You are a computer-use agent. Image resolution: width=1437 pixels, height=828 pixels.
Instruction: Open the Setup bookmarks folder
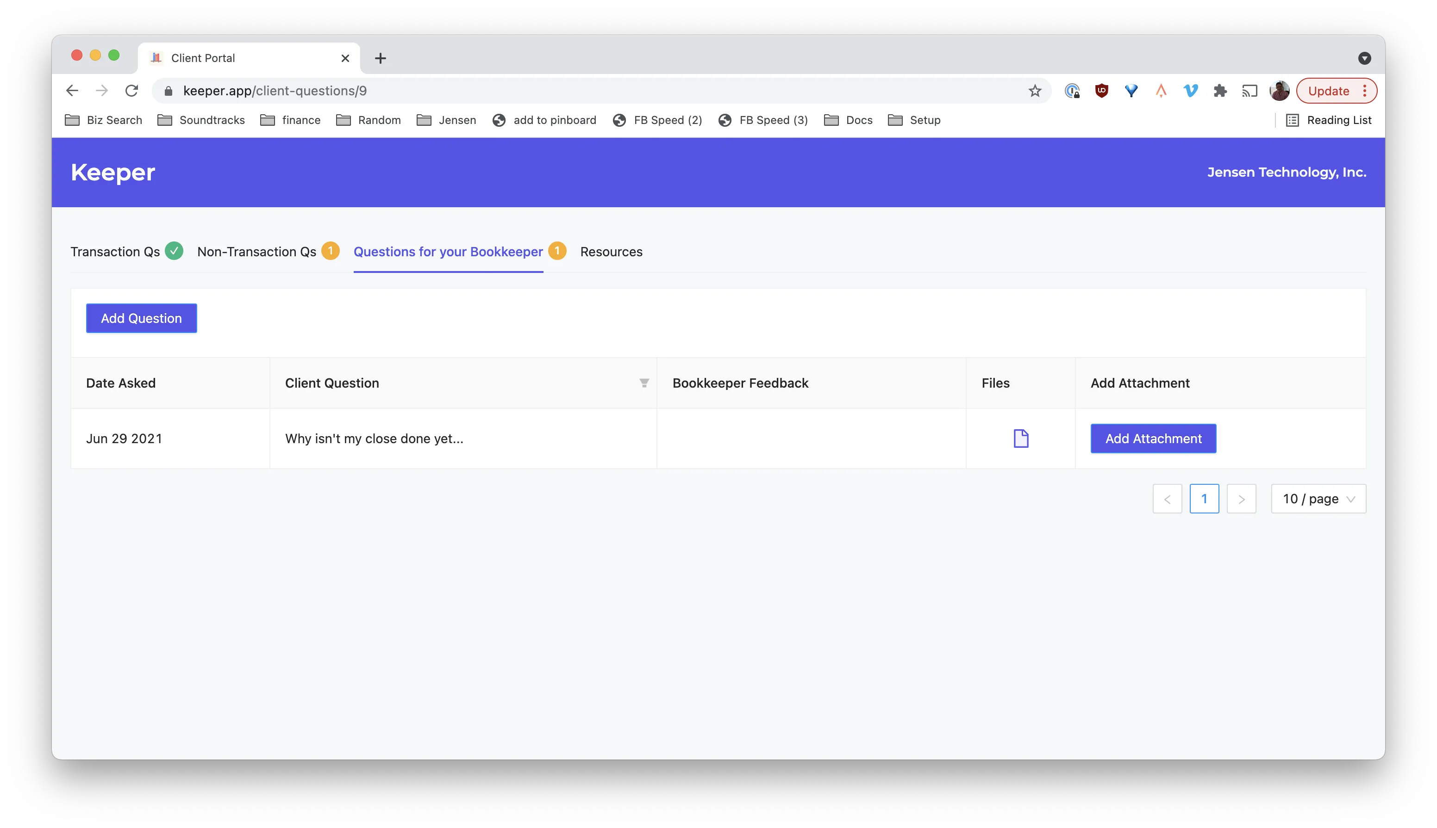(x=914, y=120)
